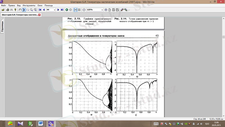Close the Шахтарин Б.И. document tab
Screen dimensions: 225x127
click(x=39, y=14)
